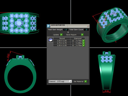The width and height of the screenshot is (128, 96).
Task: Click the Update button label
Action: pyautogui.click(x=56, y=35)
